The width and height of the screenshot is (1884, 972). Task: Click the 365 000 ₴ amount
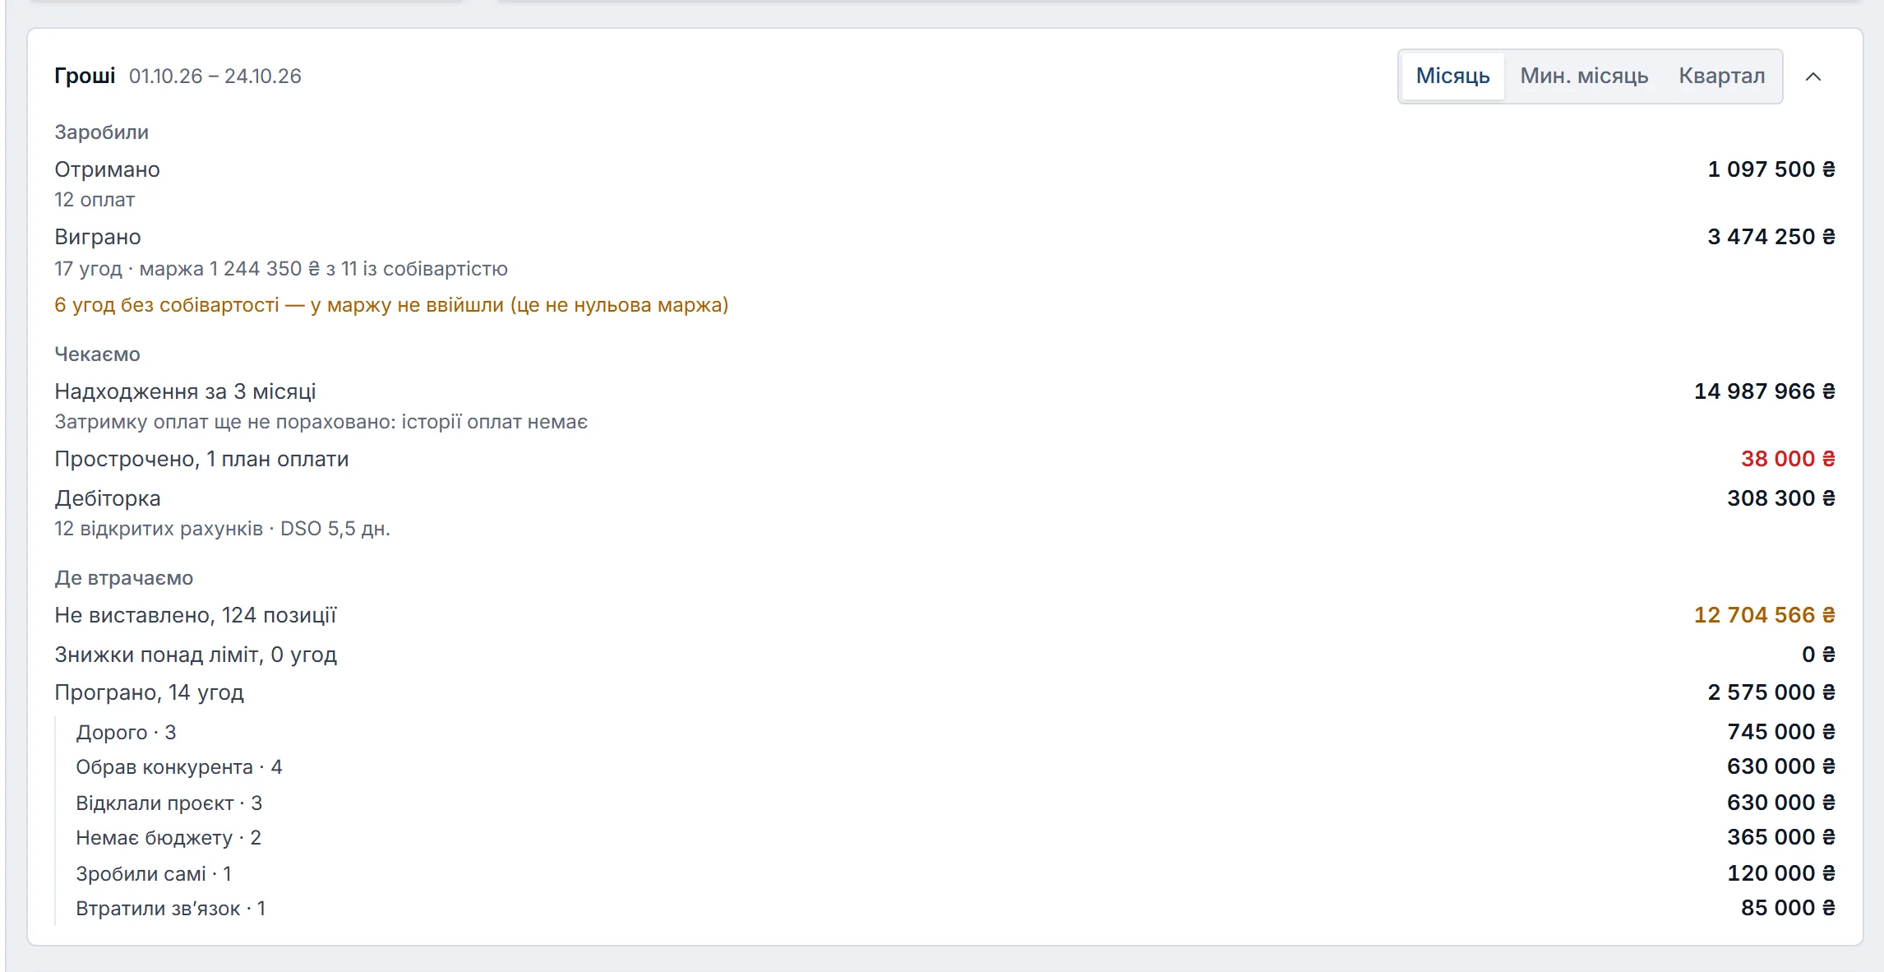click(1781, 837)
